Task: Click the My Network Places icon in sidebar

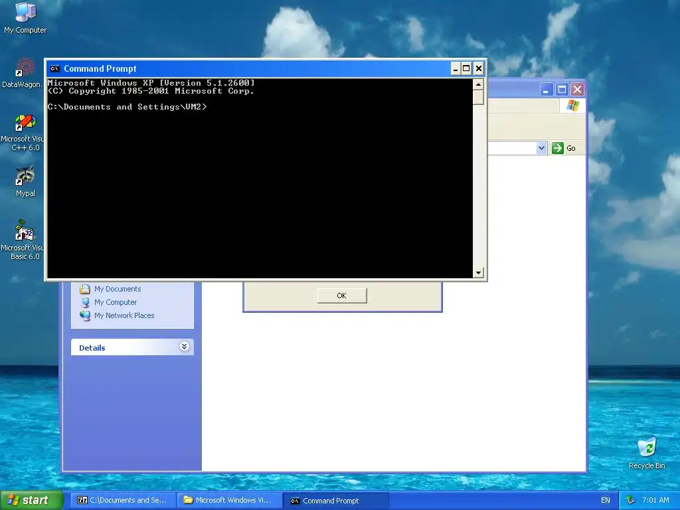Action: (x=85, y=315)
